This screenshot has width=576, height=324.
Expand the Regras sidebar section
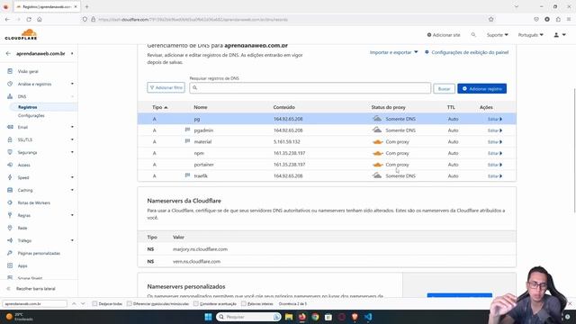(72, 215)
